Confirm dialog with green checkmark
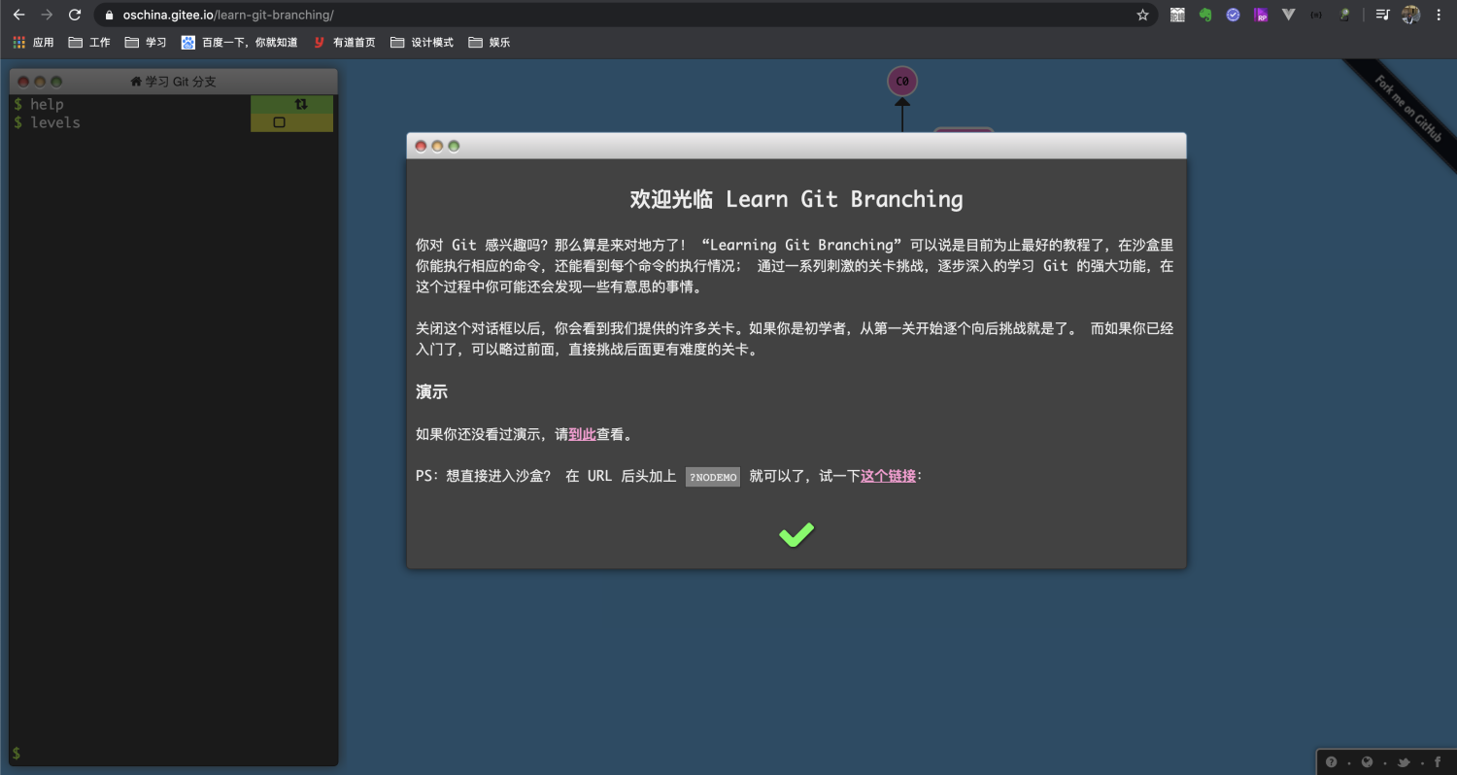Viewport: 1457px width, 775px height. 796,534
